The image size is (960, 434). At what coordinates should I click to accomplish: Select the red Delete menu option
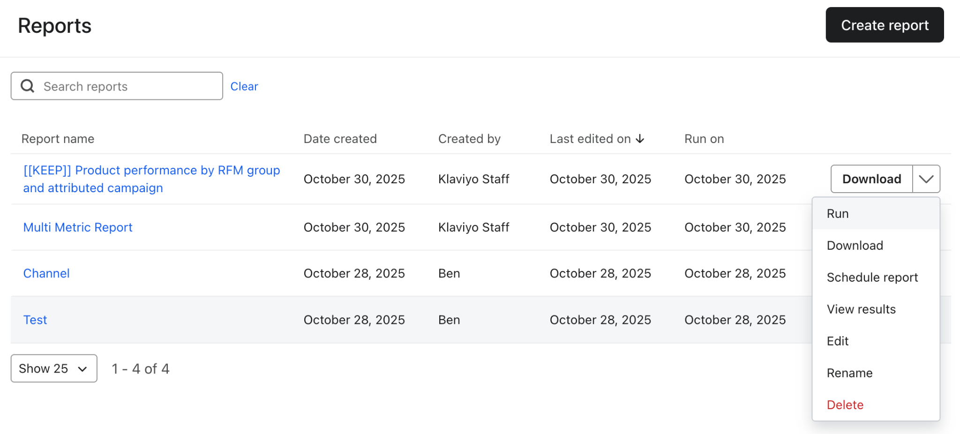tap(845, 405)
